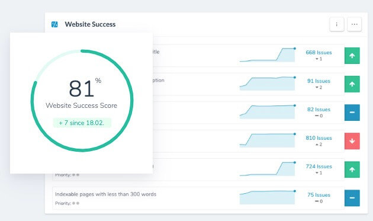Open the 668 Issues link
This screenshot has height=221, width=373.
pyautogui.click(x=319, y=52)
